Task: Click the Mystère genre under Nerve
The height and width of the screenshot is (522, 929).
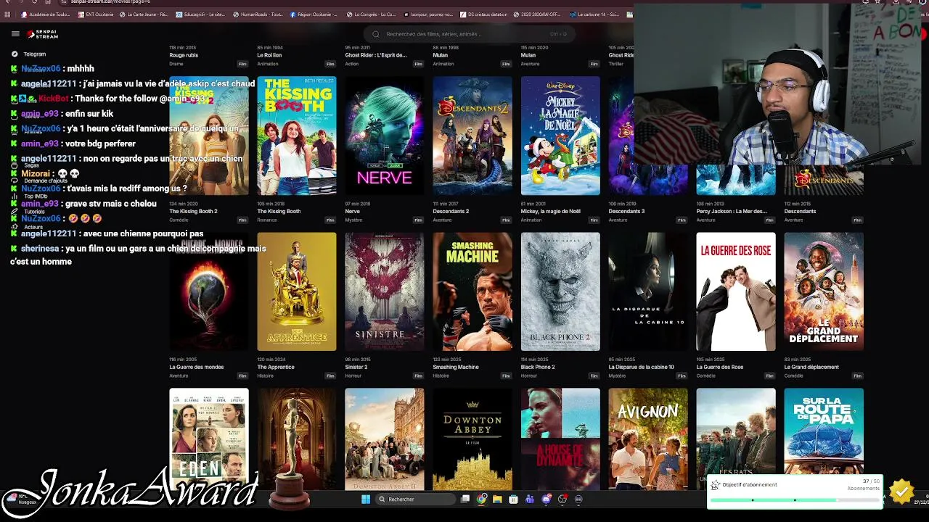Action: coord(353,220)
